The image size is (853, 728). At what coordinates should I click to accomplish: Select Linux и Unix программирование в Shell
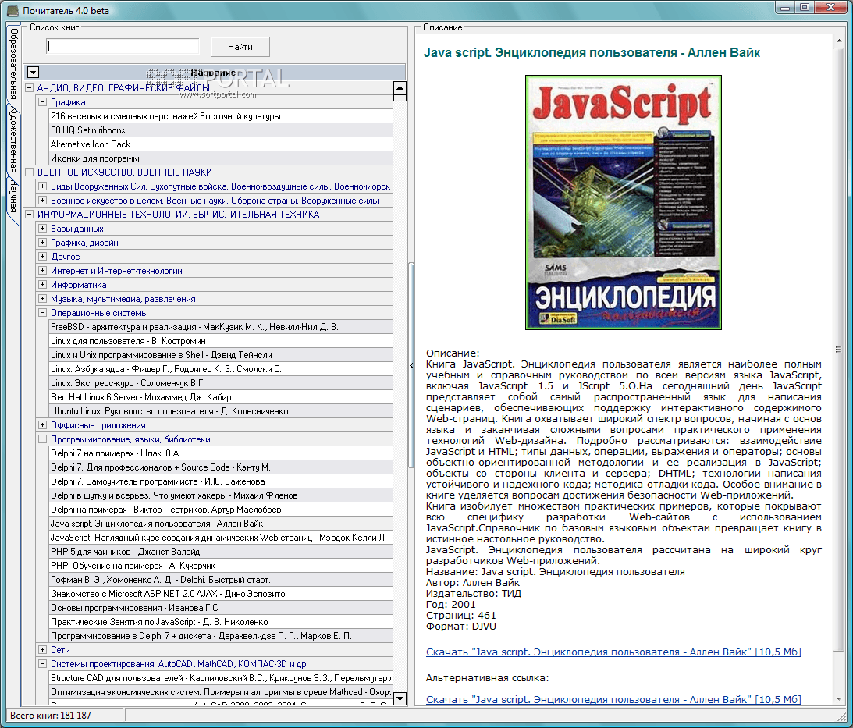click(221, 355)
